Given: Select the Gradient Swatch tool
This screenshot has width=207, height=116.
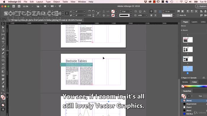Looking at the screenshot, I should click(x=3, y=72).
